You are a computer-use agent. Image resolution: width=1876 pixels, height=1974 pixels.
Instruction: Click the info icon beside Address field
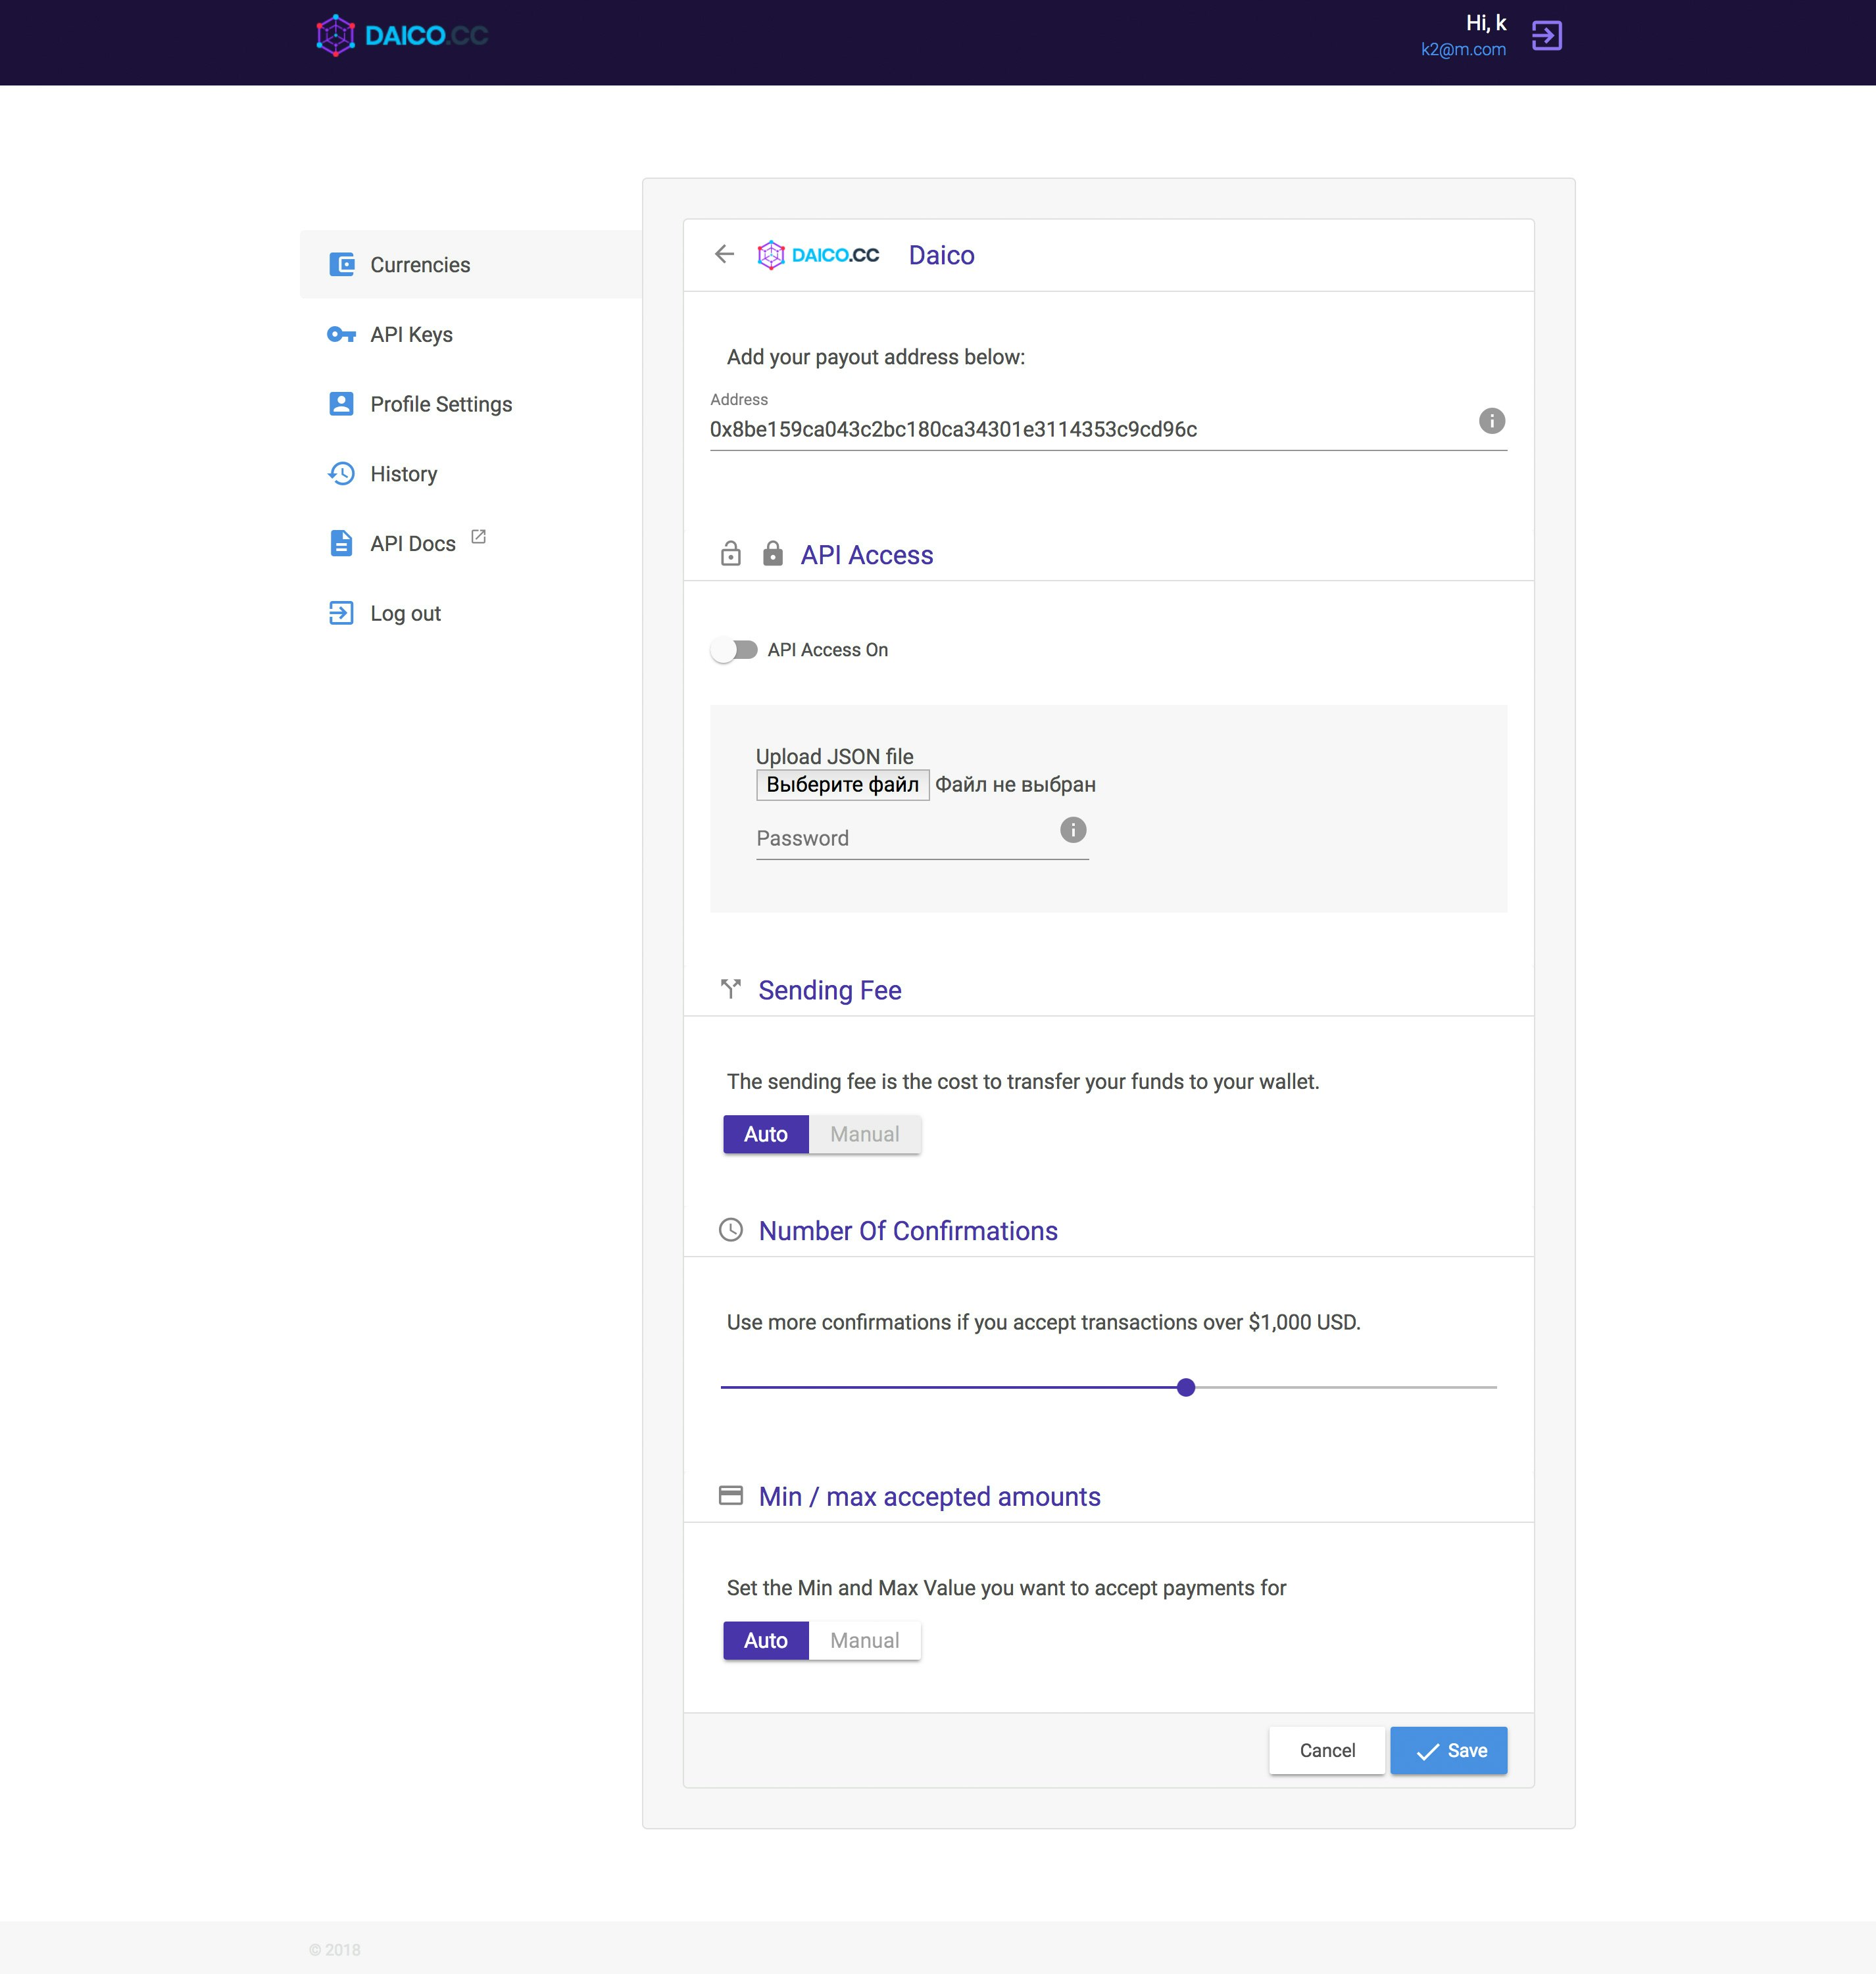(1491, 421)
